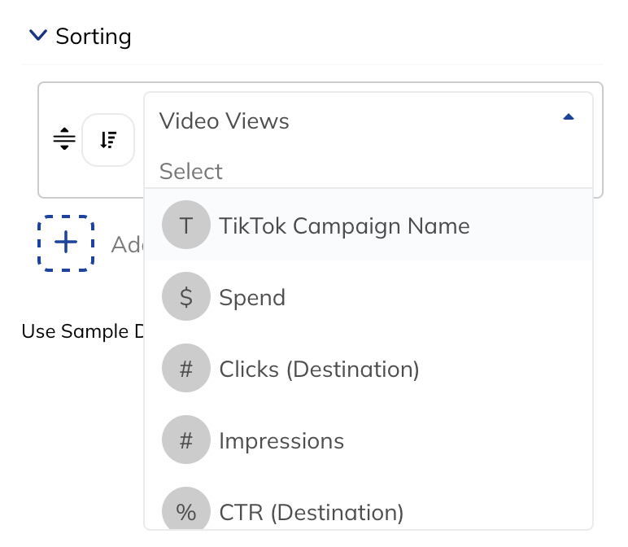
Task: Click the Video Views selected value
Action: 224,120
